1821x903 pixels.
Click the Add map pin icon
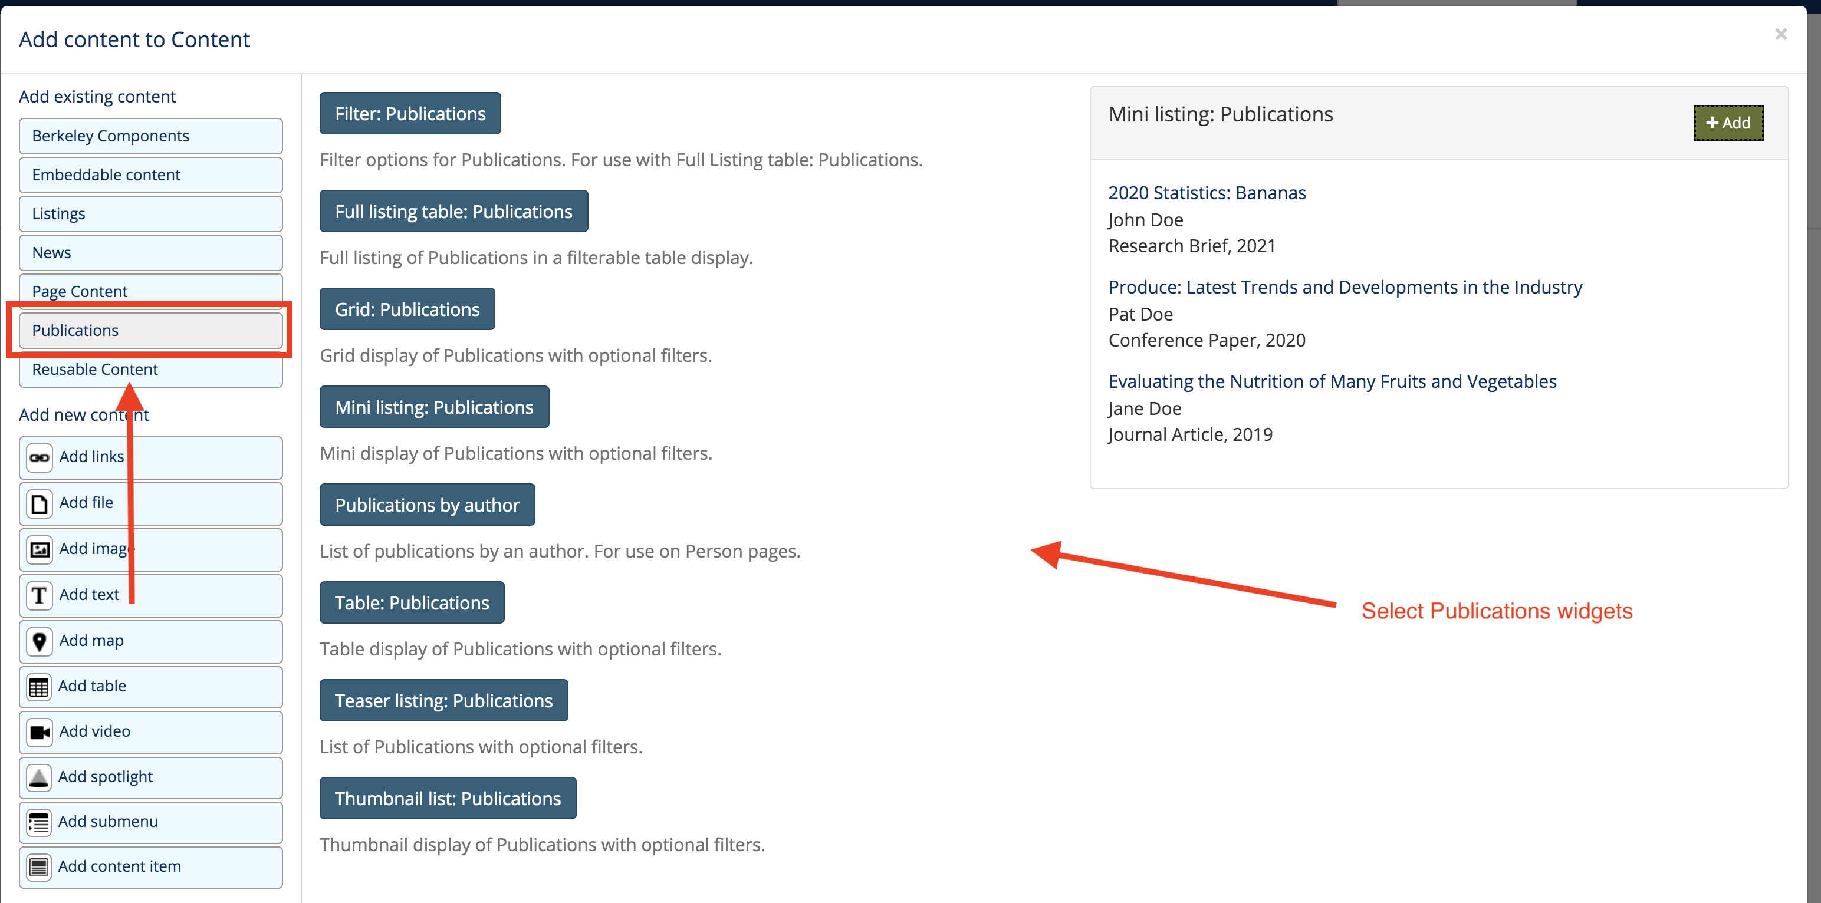39,641
